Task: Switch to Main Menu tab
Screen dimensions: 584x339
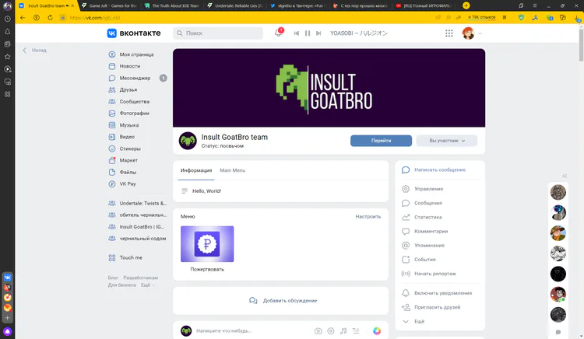Action: (x=232, y=170)
